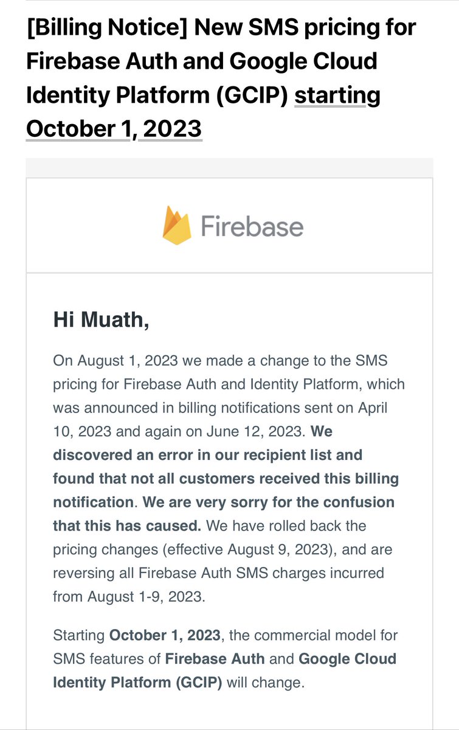This screenshot has height=730, width=459.
Task: Click bold 'Firebase Auth' in the last paragraph
Action: click(x=215, y=659)
